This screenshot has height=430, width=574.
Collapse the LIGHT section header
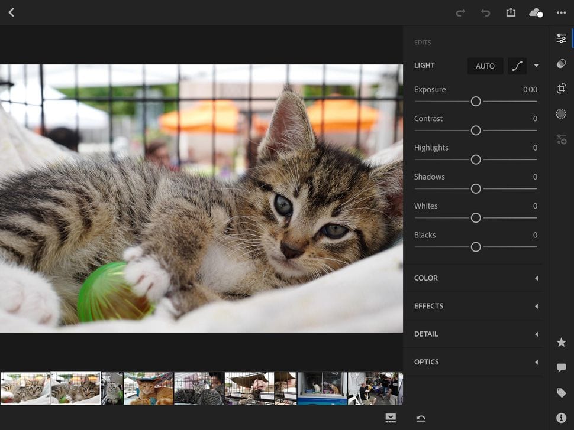point(424,65)
